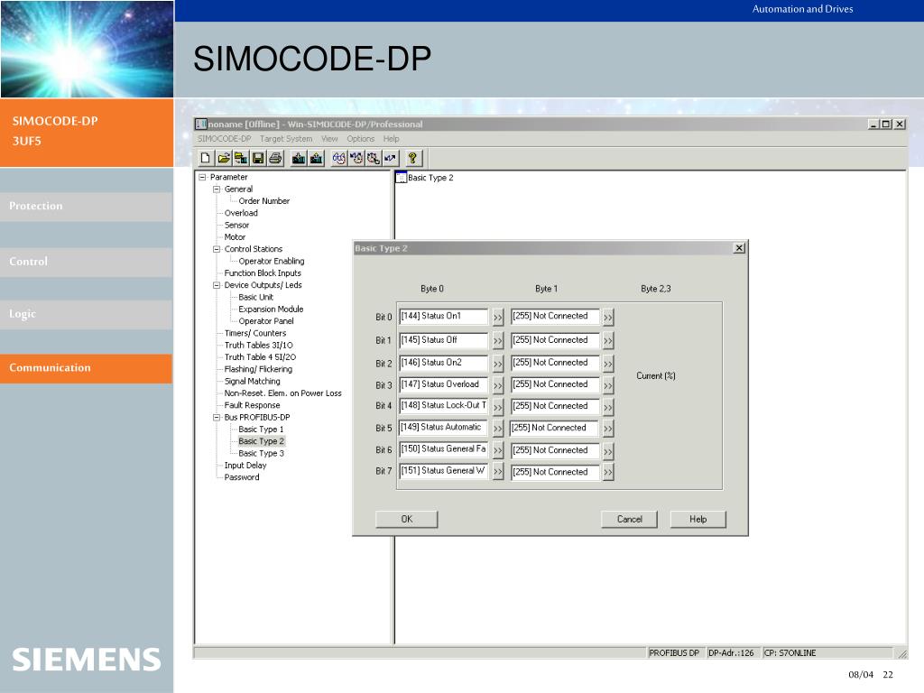Confirm dialog with OK button
Image resolution: width=924 pixels, height=693 pixels.
[407, 519]
